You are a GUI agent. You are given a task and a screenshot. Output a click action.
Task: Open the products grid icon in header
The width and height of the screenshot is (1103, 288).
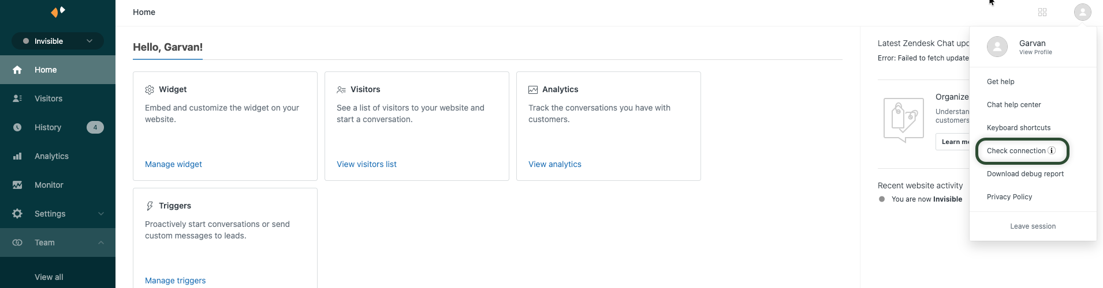[x=1042, y=12]
